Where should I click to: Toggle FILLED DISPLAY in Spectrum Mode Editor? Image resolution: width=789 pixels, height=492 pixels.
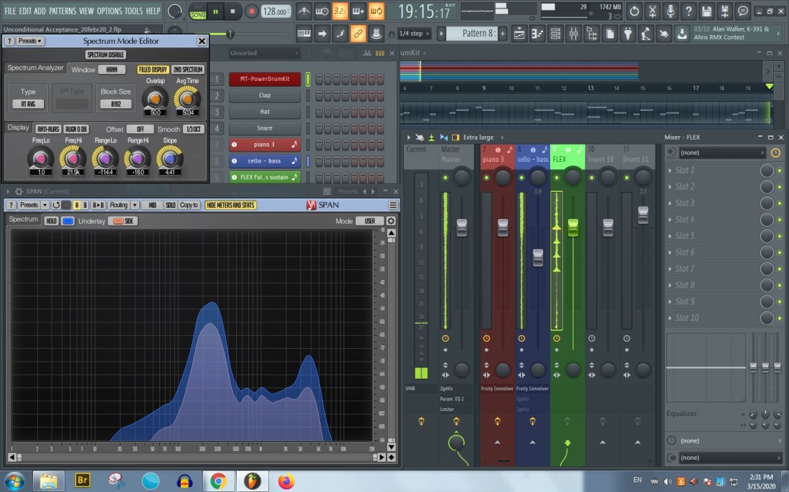(153, 69)
